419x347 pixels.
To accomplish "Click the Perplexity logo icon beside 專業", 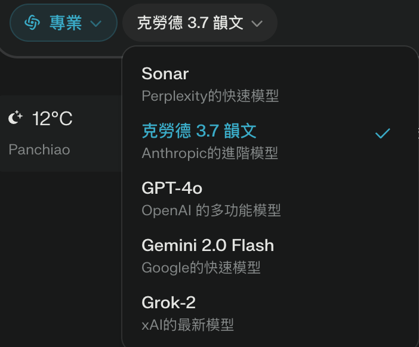I will [32, 23].
